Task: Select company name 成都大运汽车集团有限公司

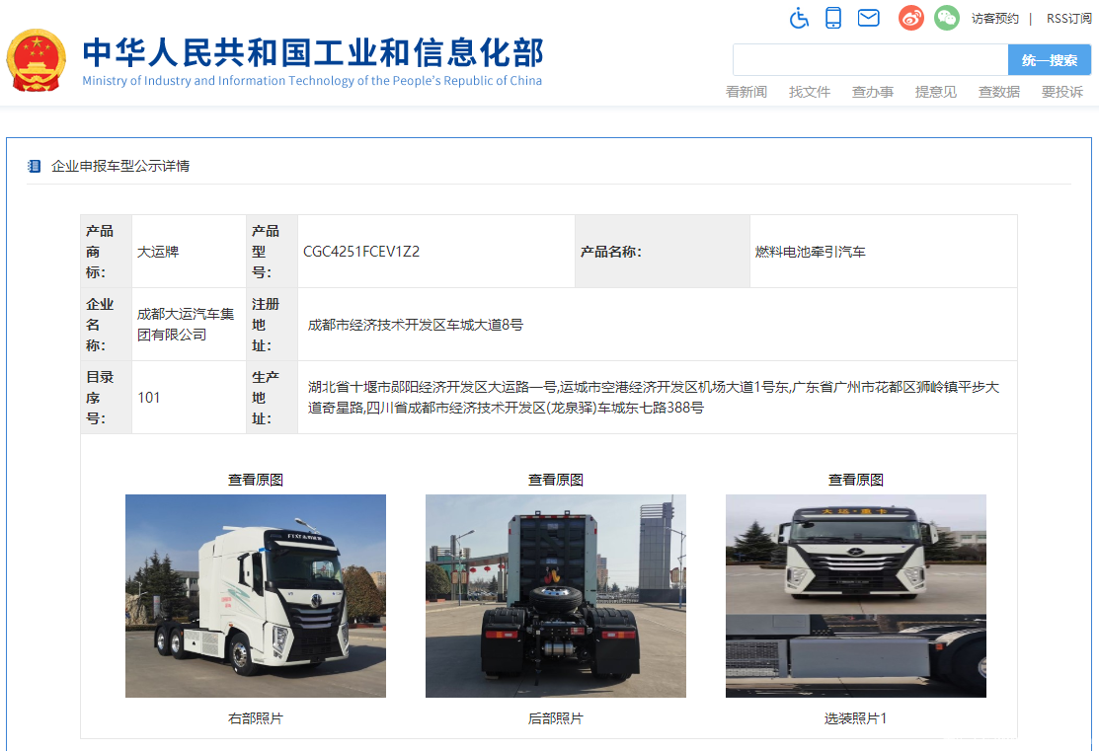Action: (186, 325)
